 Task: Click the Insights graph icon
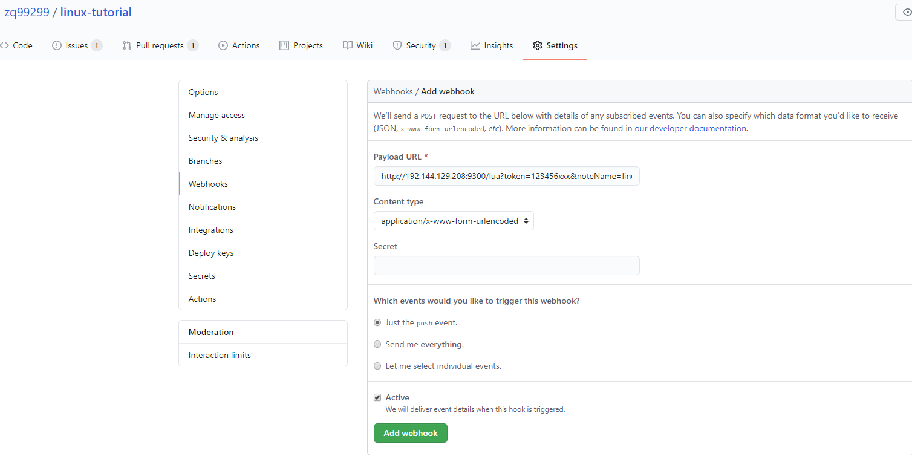475,45
